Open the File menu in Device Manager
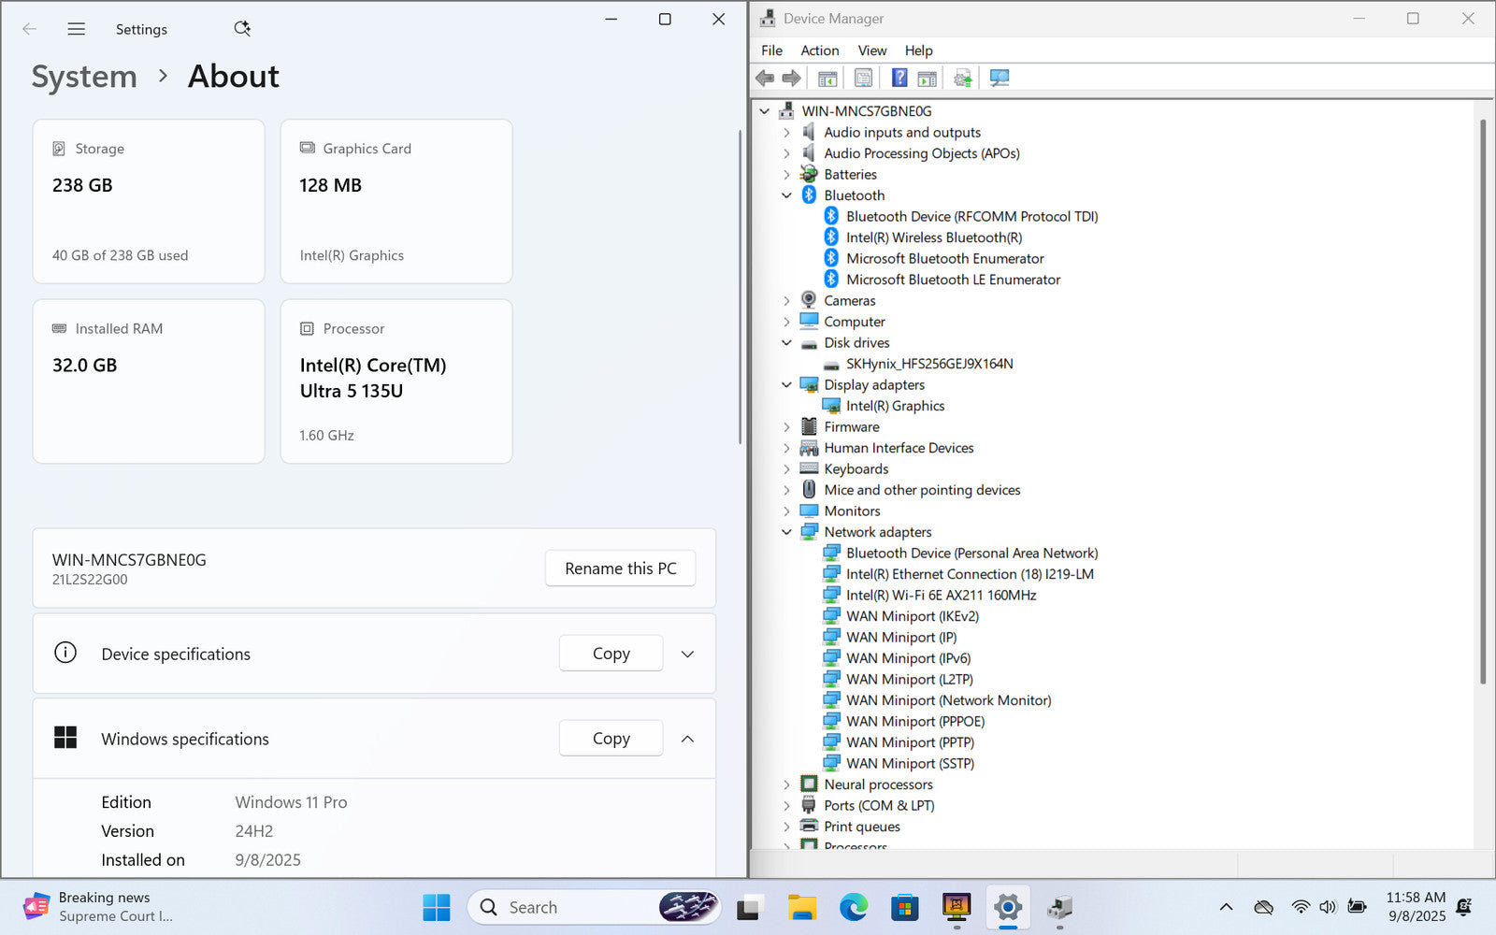Image resolution: width=1496 pixels, height=935 pixels. point(772,50)
